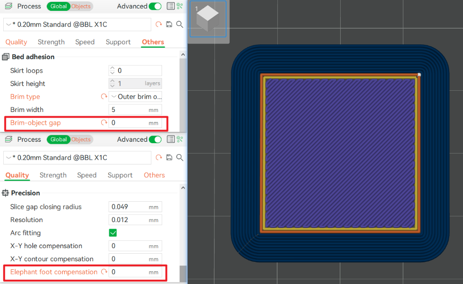Click Slice gap closing radius field

tap(135, 207)
